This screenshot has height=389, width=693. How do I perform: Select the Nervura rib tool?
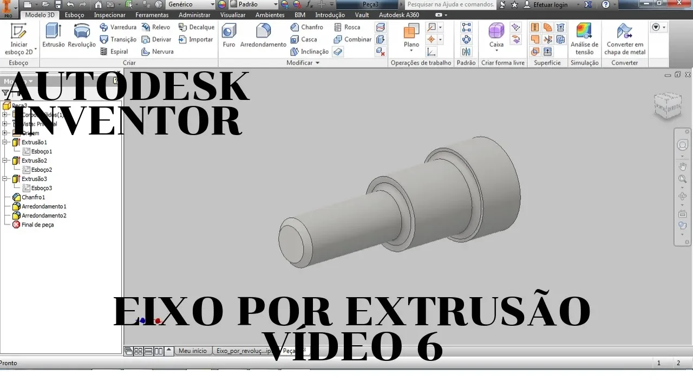coord(158,52)
